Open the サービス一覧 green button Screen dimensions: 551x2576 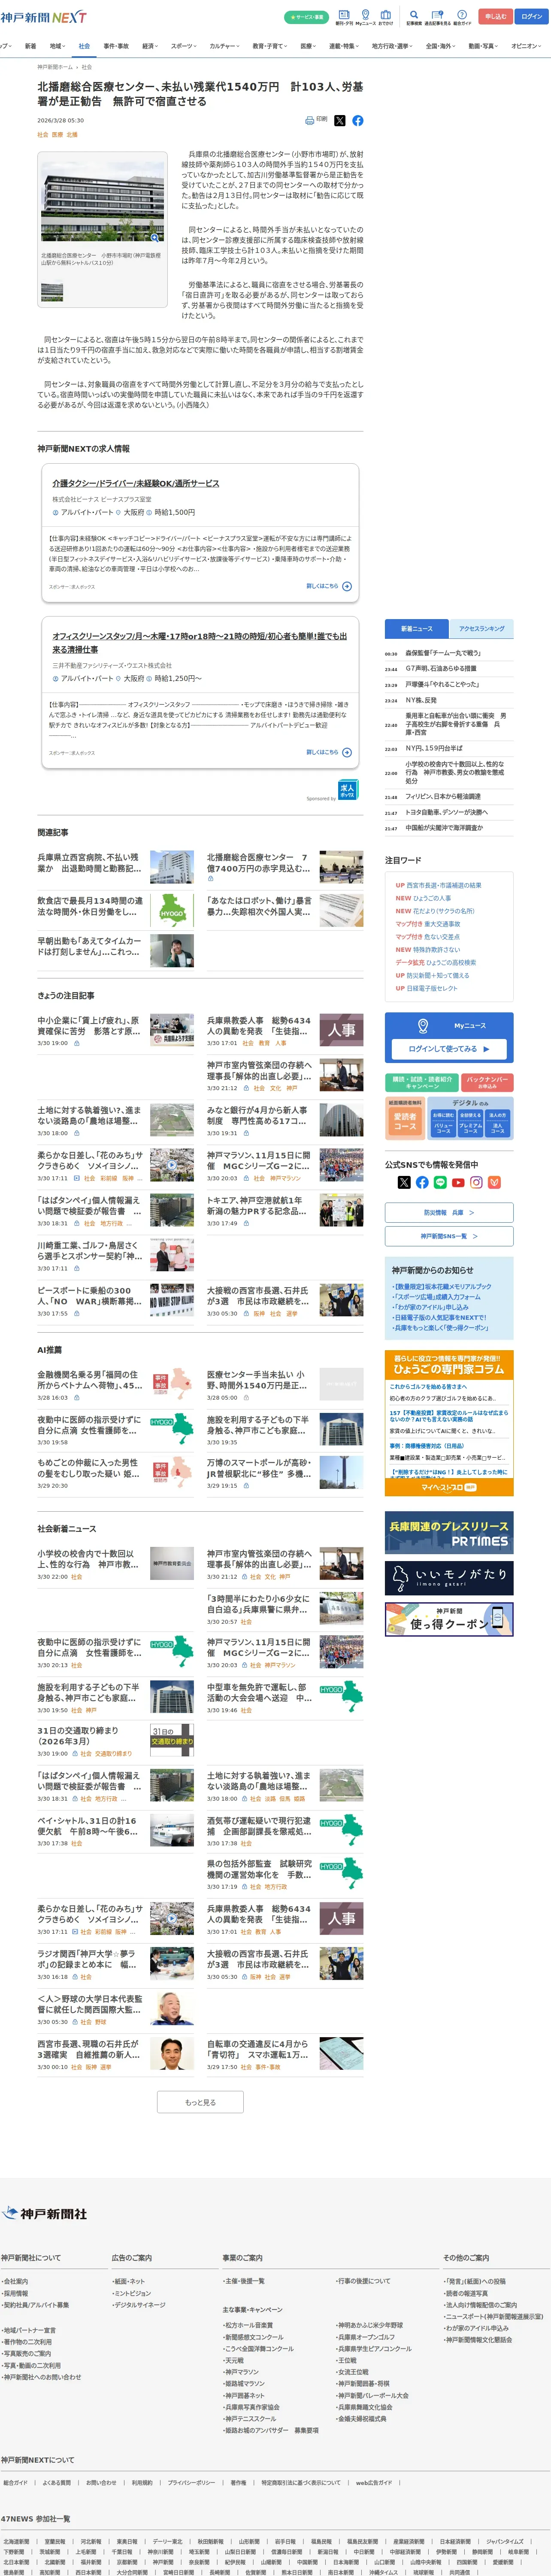point(306,17)
